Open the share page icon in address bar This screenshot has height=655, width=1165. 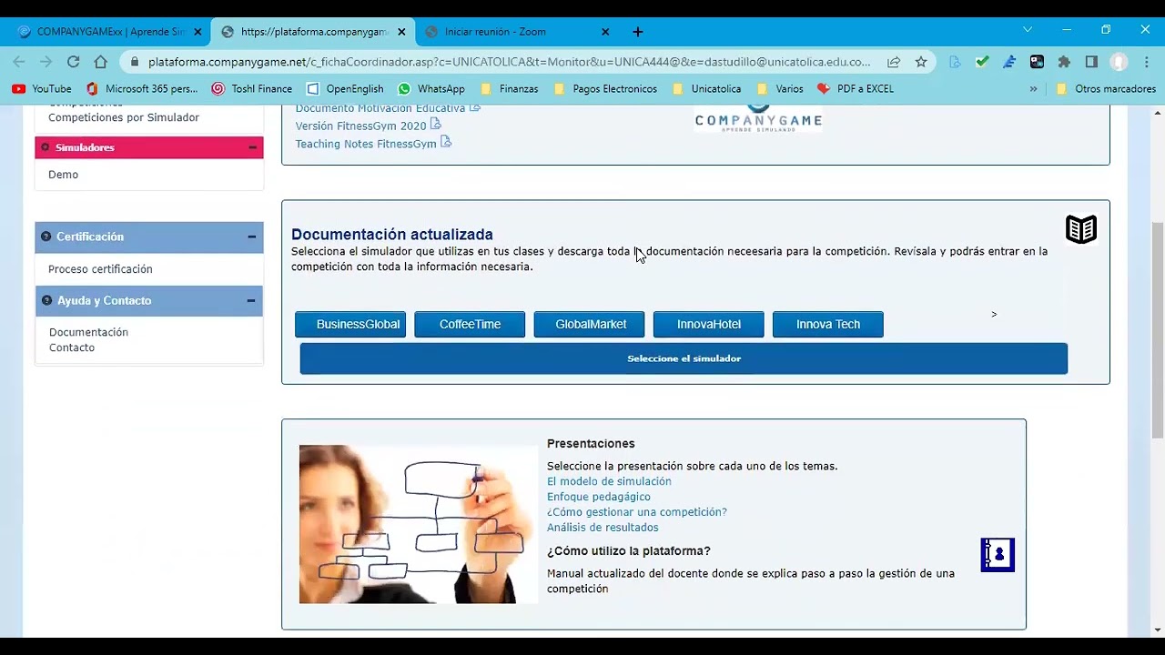point(894,62)
